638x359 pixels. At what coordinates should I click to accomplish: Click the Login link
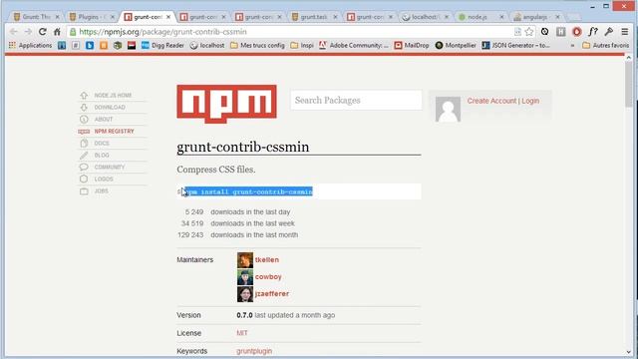pos(530,101)
